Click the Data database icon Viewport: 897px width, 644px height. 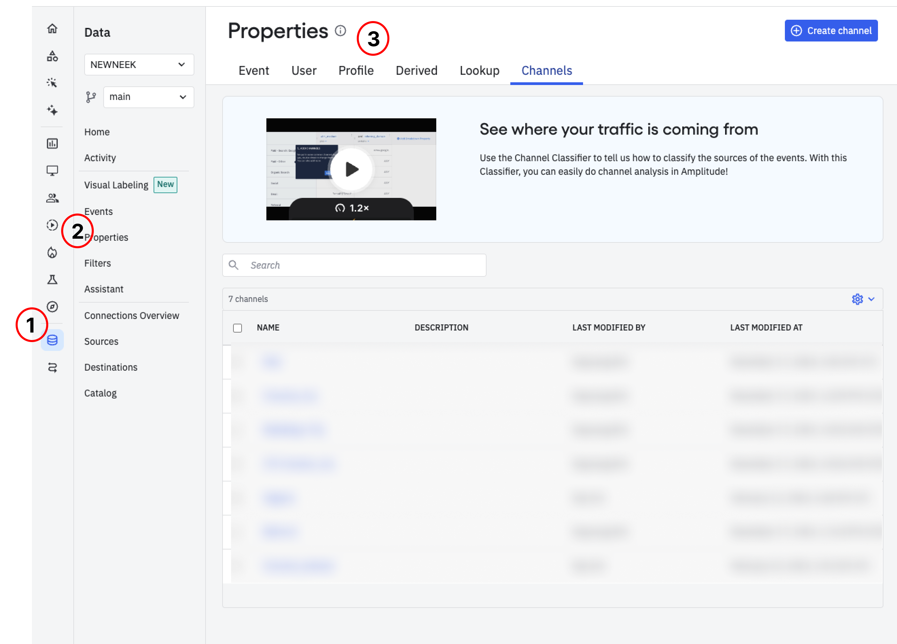point(52,340)
